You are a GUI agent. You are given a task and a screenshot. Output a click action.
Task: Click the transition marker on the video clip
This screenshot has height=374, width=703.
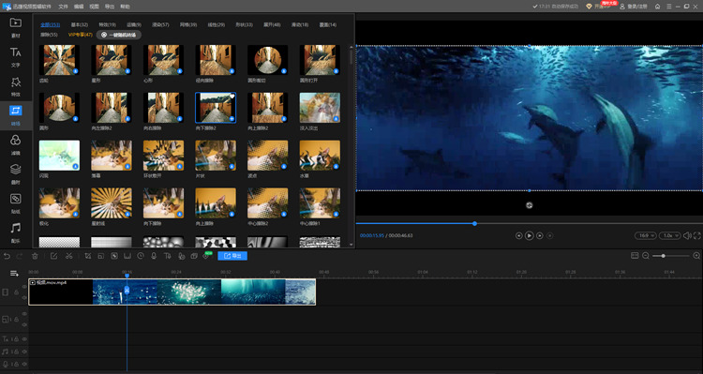[x=127, y=291]
